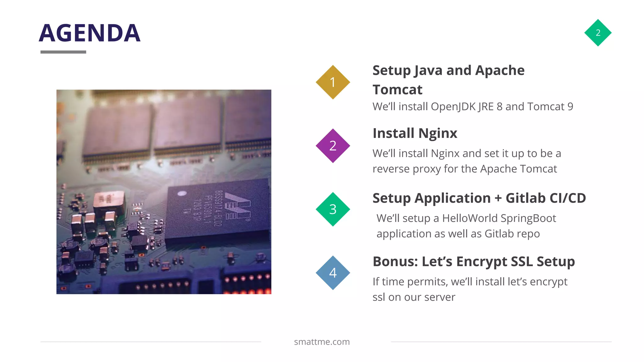Viewport: 644px width, 362px height.
Task: Click the gray underline below AGENDA
Action: point(63,52)
